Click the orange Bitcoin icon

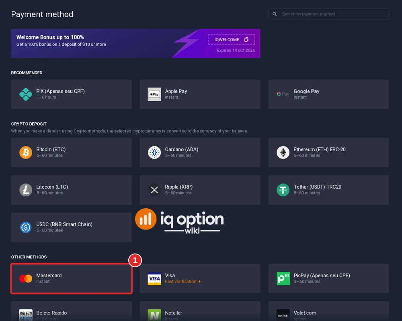coord(26,152)
